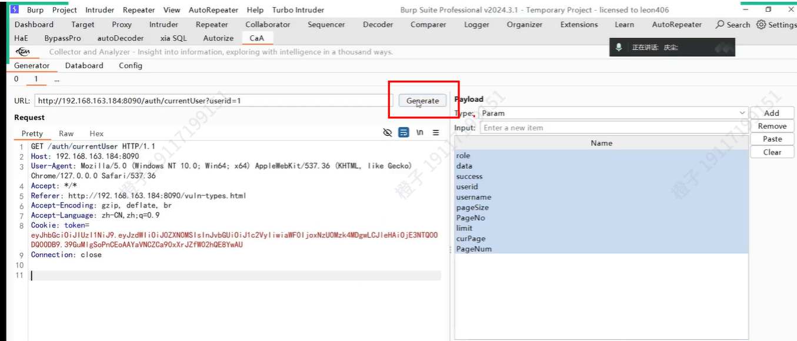
Task: Open the View menu
Action: [x=172, y=10]
